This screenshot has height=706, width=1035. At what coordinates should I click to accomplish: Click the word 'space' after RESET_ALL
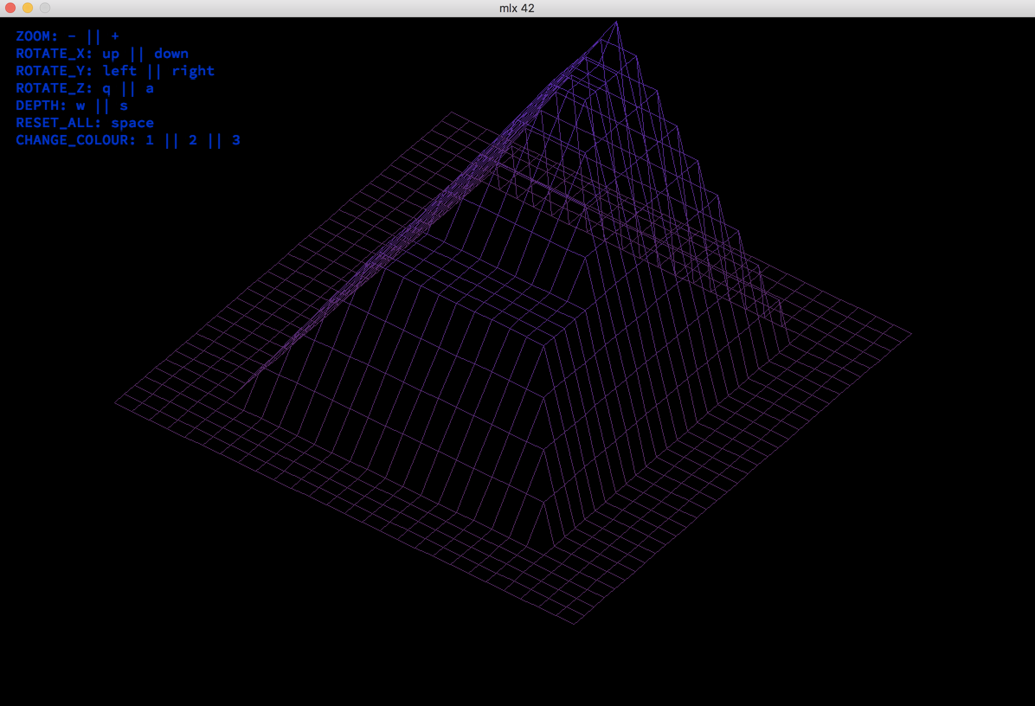tap(132, 123)
